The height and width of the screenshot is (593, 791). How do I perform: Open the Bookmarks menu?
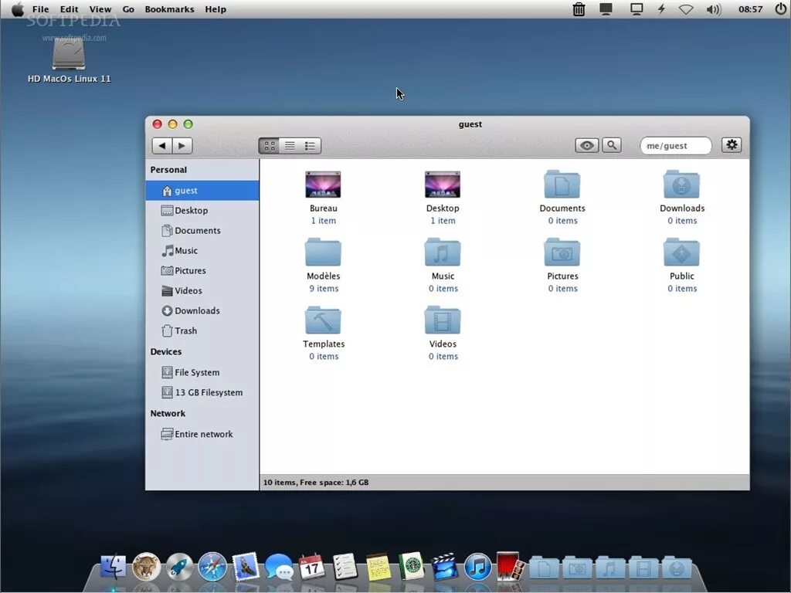click(x=169, y=8)
